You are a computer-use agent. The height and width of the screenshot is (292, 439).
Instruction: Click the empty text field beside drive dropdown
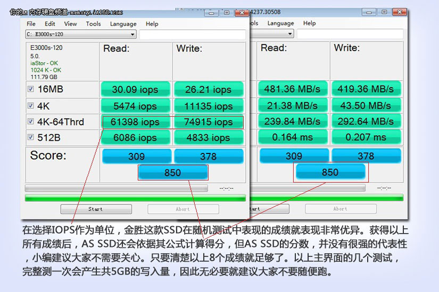[x=192, y=35]
